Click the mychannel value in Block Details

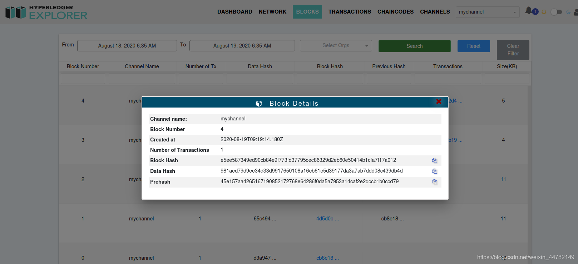[x=233, y=119]
